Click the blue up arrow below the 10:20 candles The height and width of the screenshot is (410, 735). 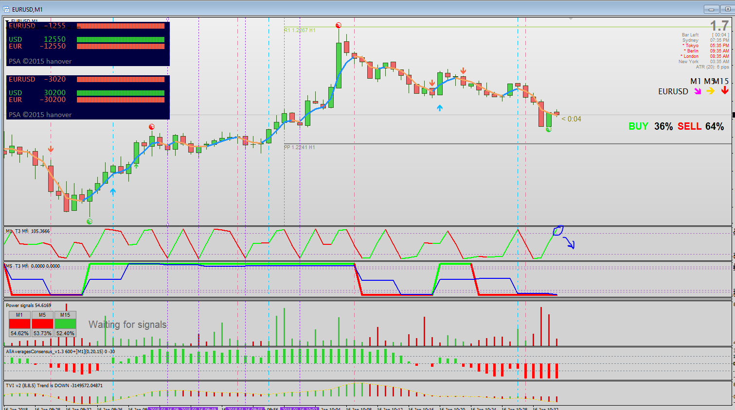[x=440, y=108]
